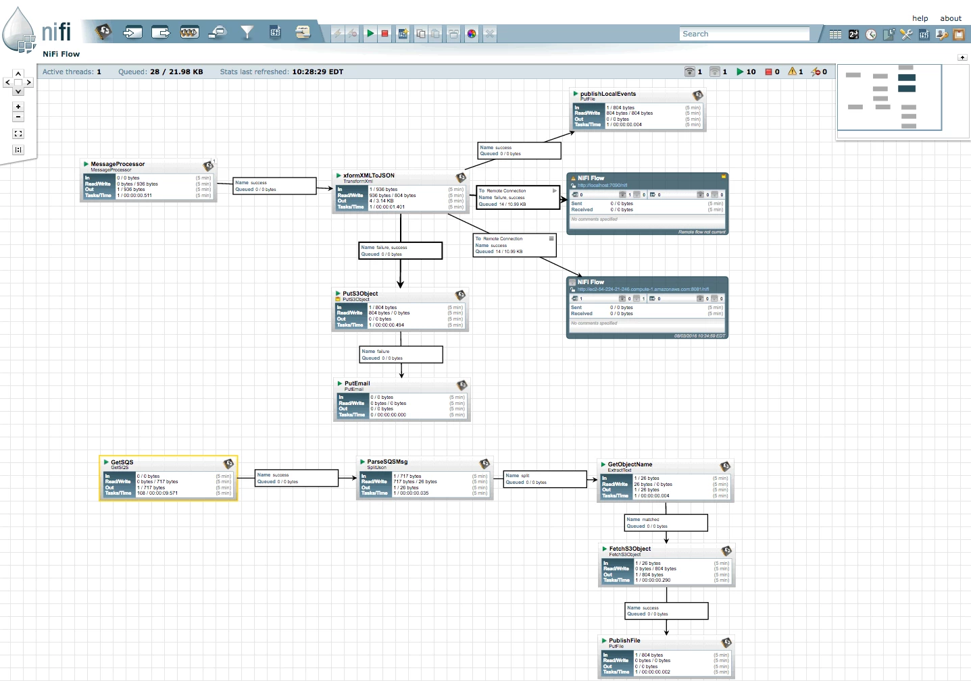Copy the selection using the Copy icon
The image size is (971, 681).
click(421, 34)
